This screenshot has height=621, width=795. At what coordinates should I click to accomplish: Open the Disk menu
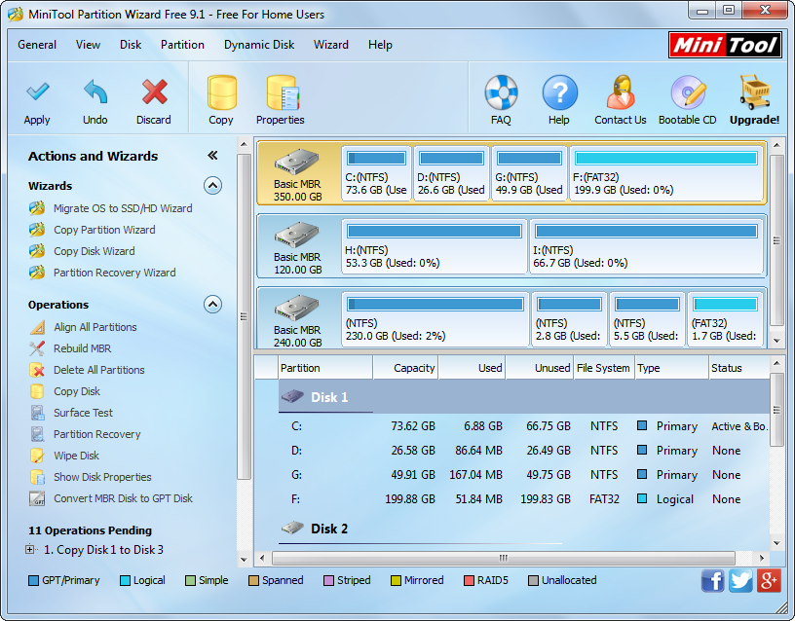click(131, 45)
